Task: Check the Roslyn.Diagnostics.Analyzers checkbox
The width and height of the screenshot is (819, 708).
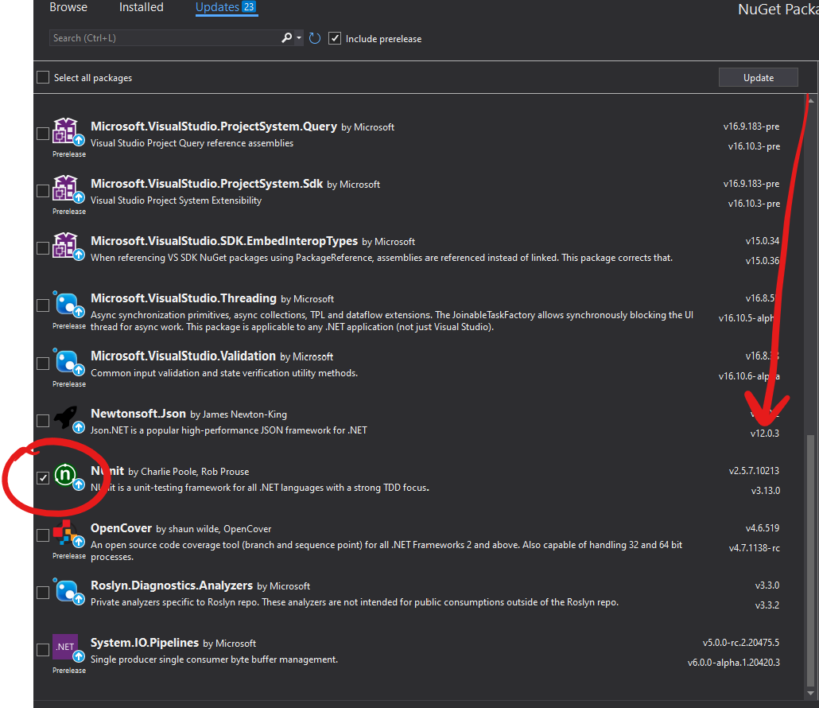Action: 43,593
